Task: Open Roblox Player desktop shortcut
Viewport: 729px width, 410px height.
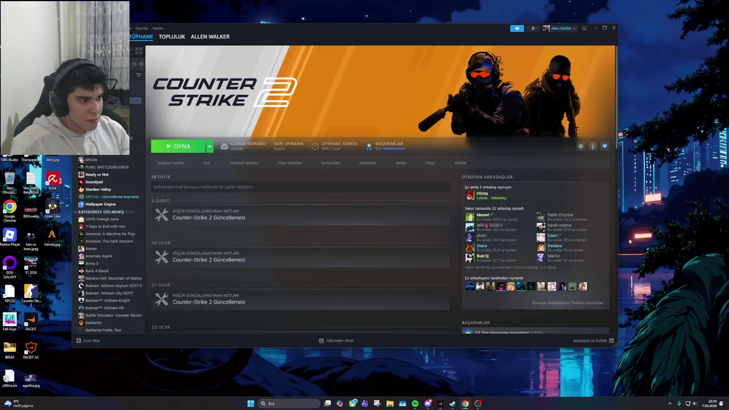Action: click(10, 237)
